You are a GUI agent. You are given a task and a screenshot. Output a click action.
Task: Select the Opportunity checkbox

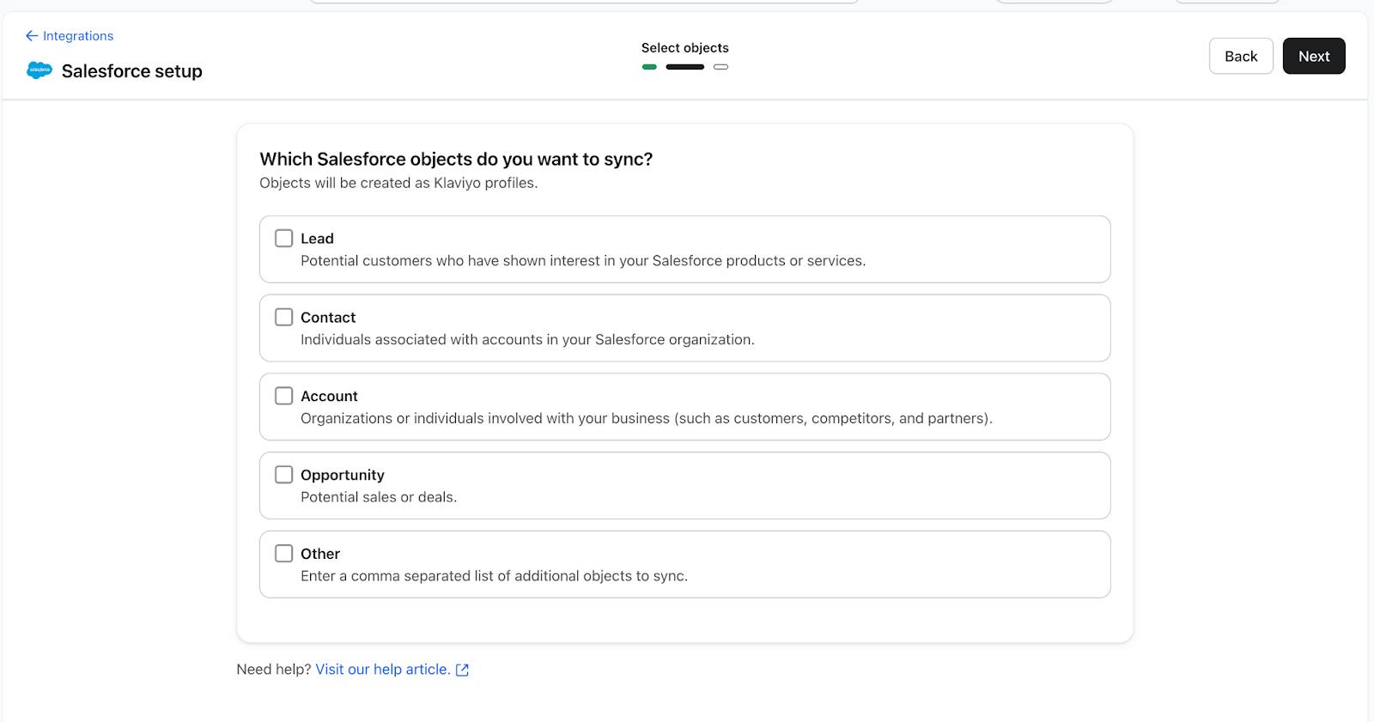(284, 475)
